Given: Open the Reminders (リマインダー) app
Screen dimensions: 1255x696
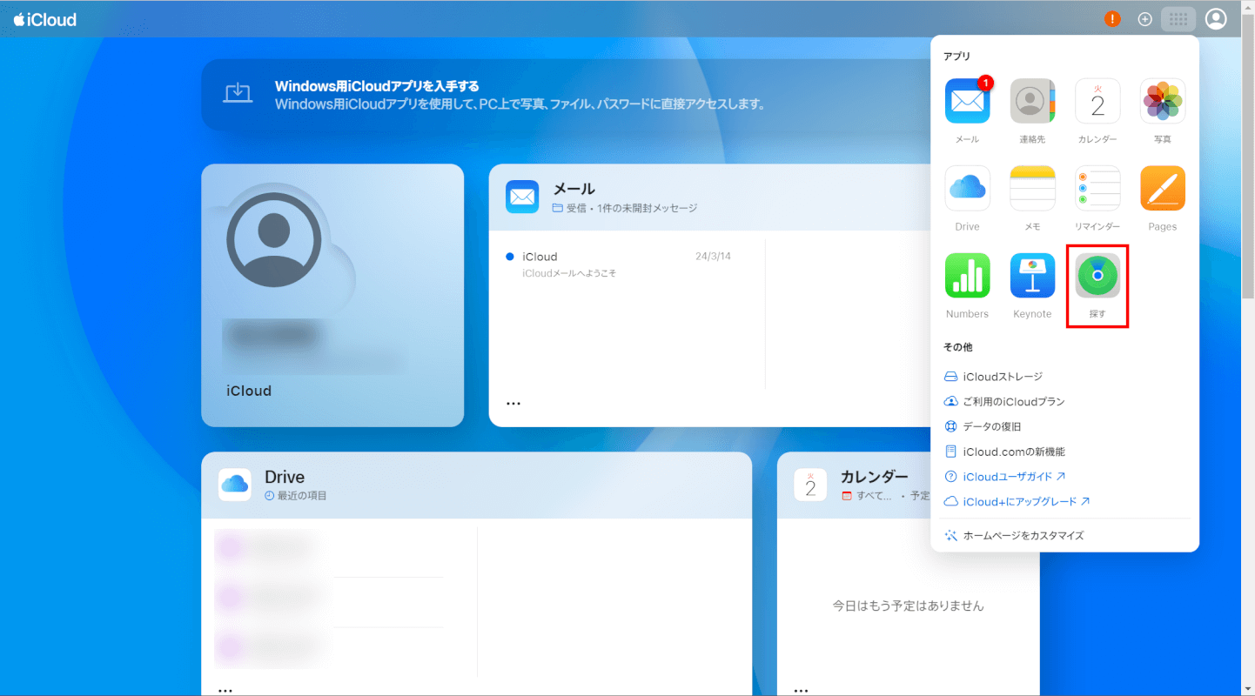Looking at the screenshot, I should 1097,188.
